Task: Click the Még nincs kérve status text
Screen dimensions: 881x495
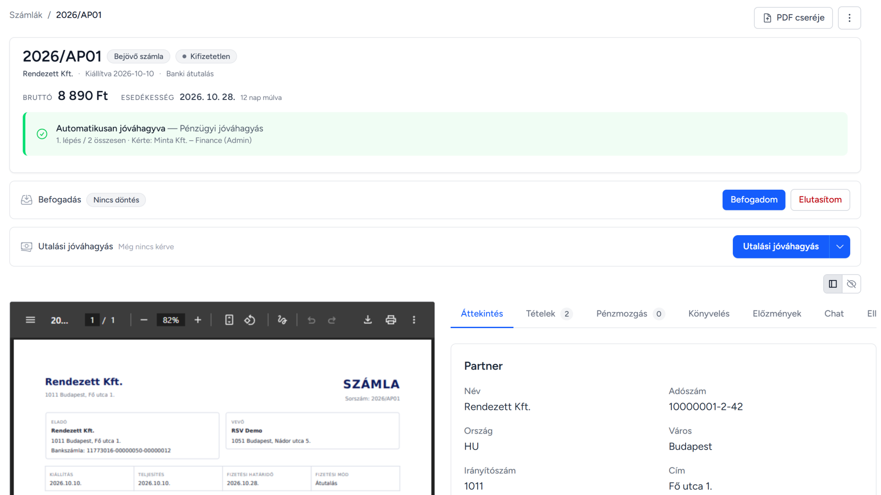Action: pos(146,247)
